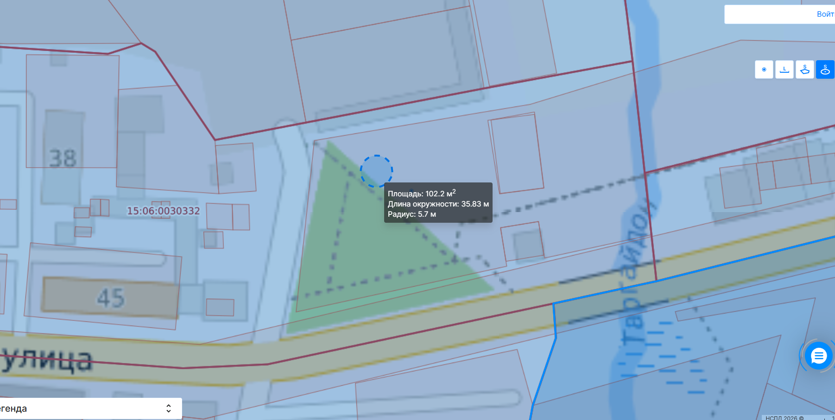The image size is (835, 420).
Task: Expand the Легенда dropdown panel
Action: 90,408
